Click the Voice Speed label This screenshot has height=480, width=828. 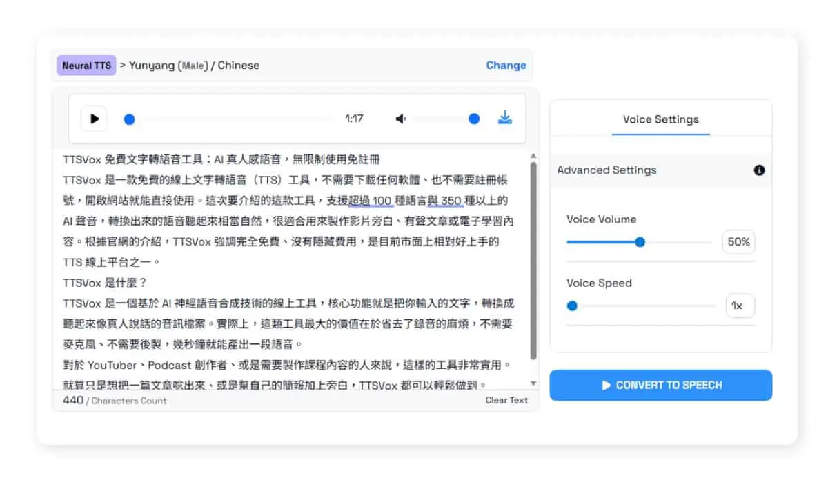coord(599,283)
